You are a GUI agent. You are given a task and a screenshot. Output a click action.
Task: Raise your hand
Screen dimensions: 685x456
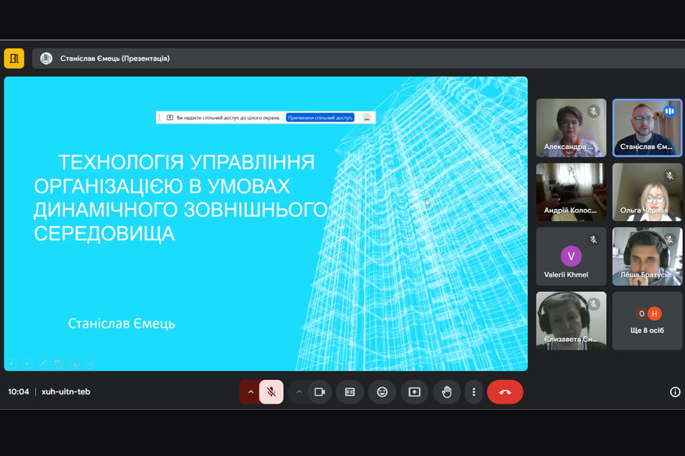447,392
